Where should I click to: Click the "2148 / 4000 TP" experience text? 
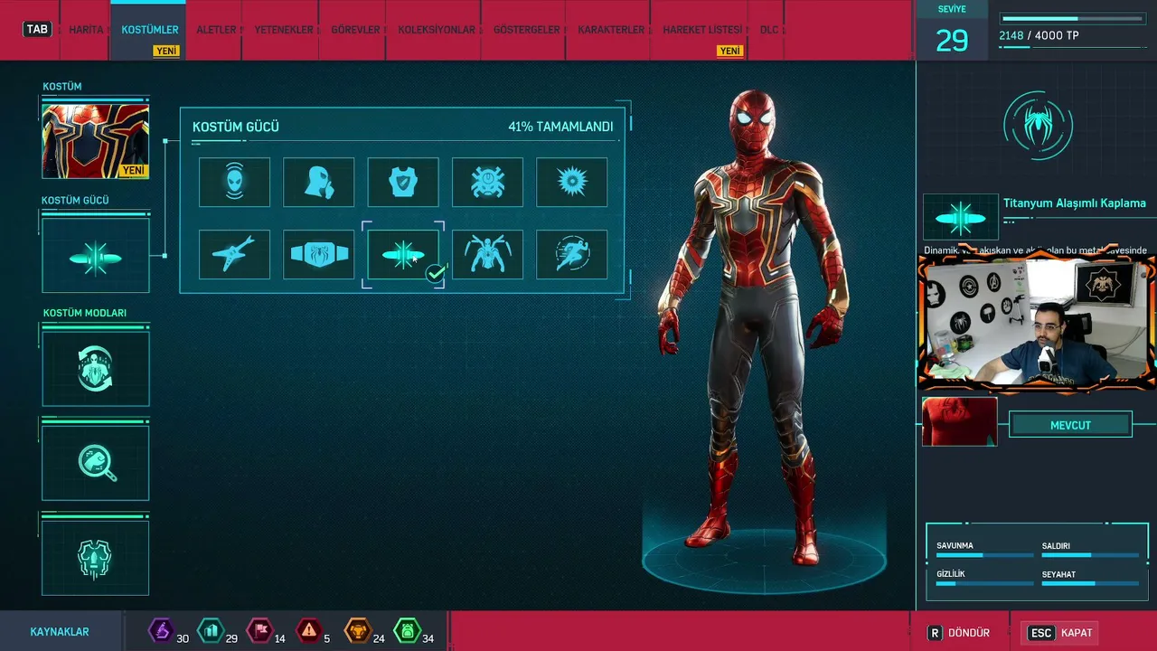coord(1039,36)
